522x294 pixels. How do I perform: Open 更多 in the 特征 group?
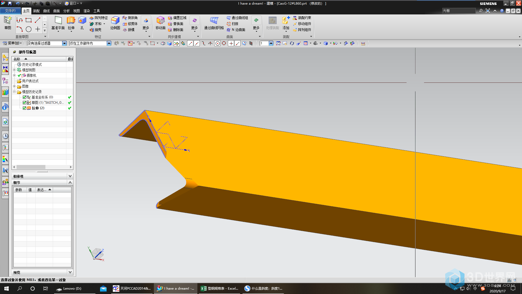pos(146,24)
